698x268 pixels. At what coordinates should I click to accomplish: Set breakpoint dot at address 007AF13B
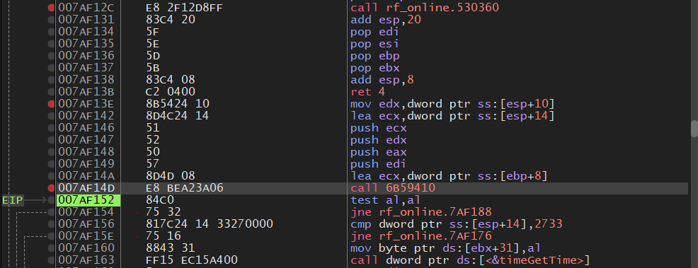click(51, 92)
